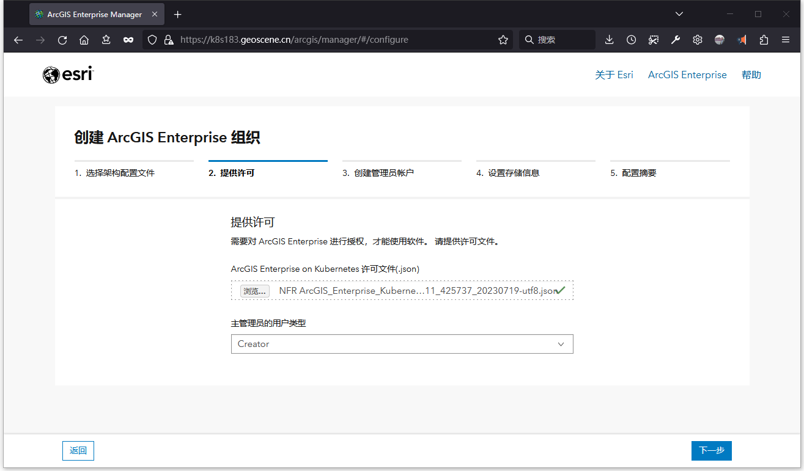The image size is (804, 471).
Task: Click the 主管理员的用户类型 label
Action: click(x=268, y=323)
